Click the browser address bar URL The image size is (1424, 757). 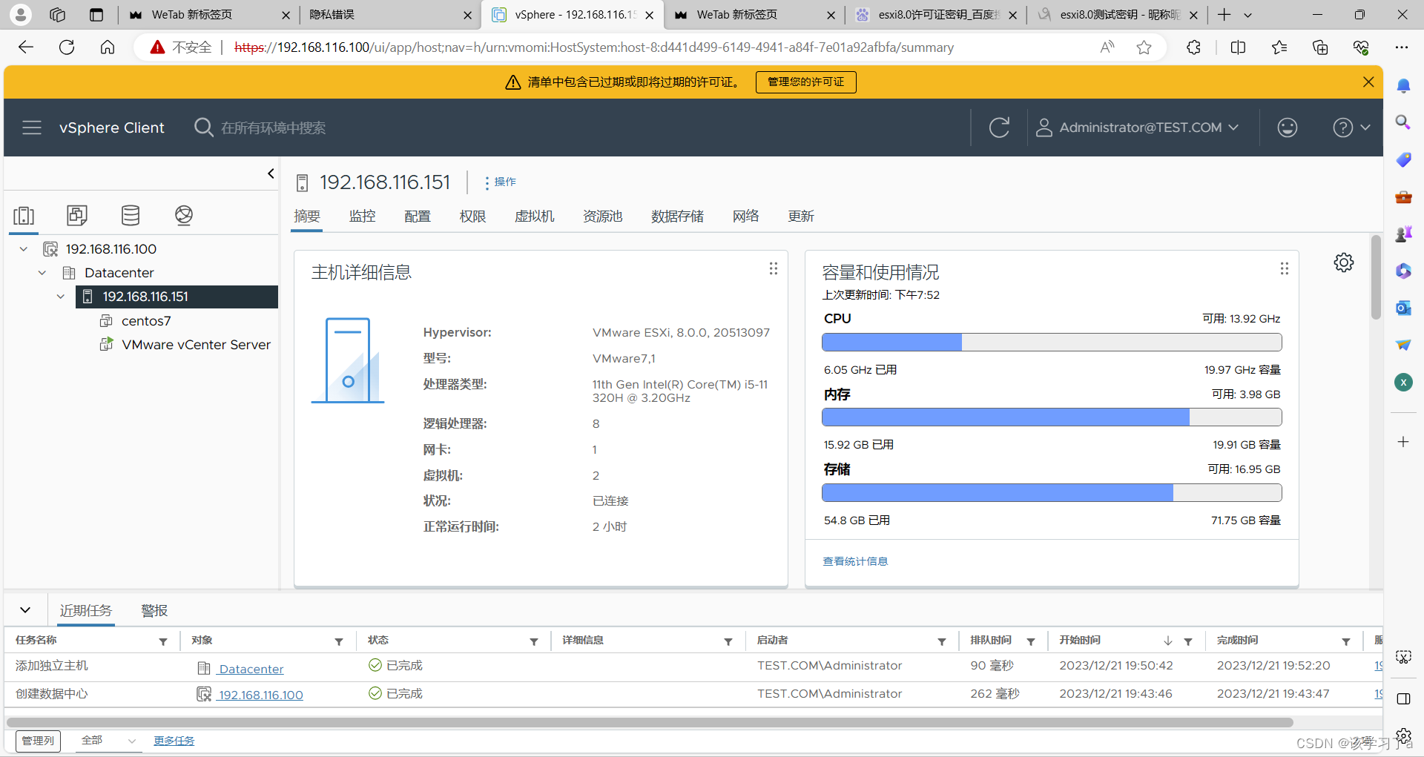[x=593, y=47]
